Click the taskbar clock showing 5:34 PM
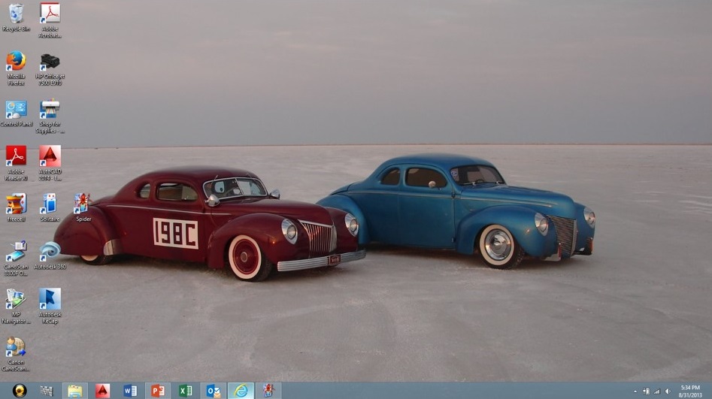Image resolution: width=712 pixels, height=399 pixels. tap(690, 391)
